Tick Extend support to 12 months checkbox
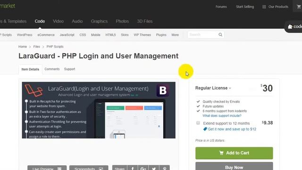Screen dimensions: 302x170 pyautogui.click(x=198, y=123)
